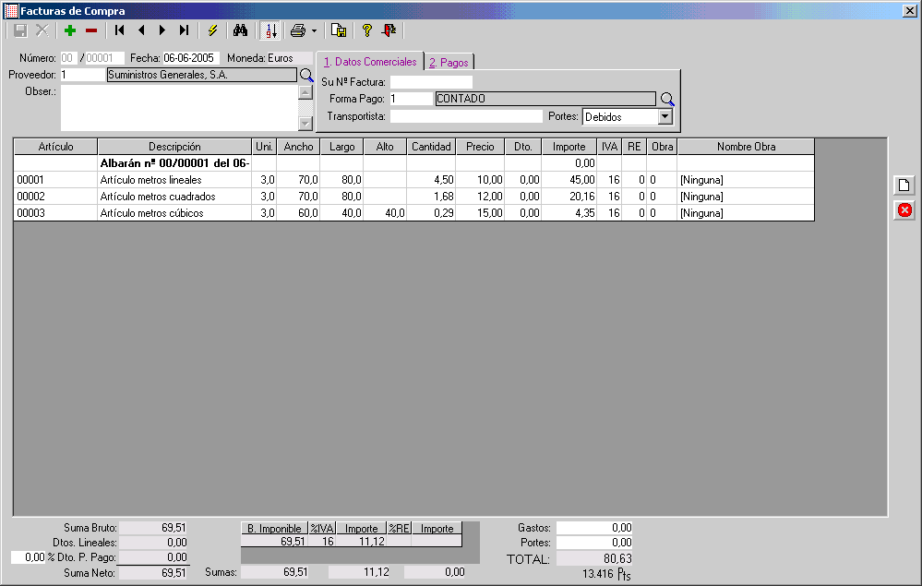Image resolution: width=922 pixels, height=586 pixels.
Task: Click the TOTAL value 80,63
Action: 594,558
